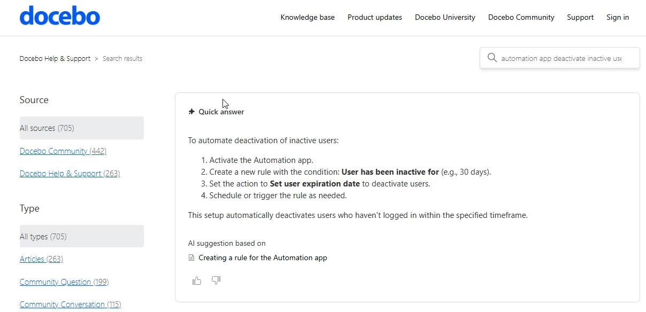Select the All types filter

point(81,236)
